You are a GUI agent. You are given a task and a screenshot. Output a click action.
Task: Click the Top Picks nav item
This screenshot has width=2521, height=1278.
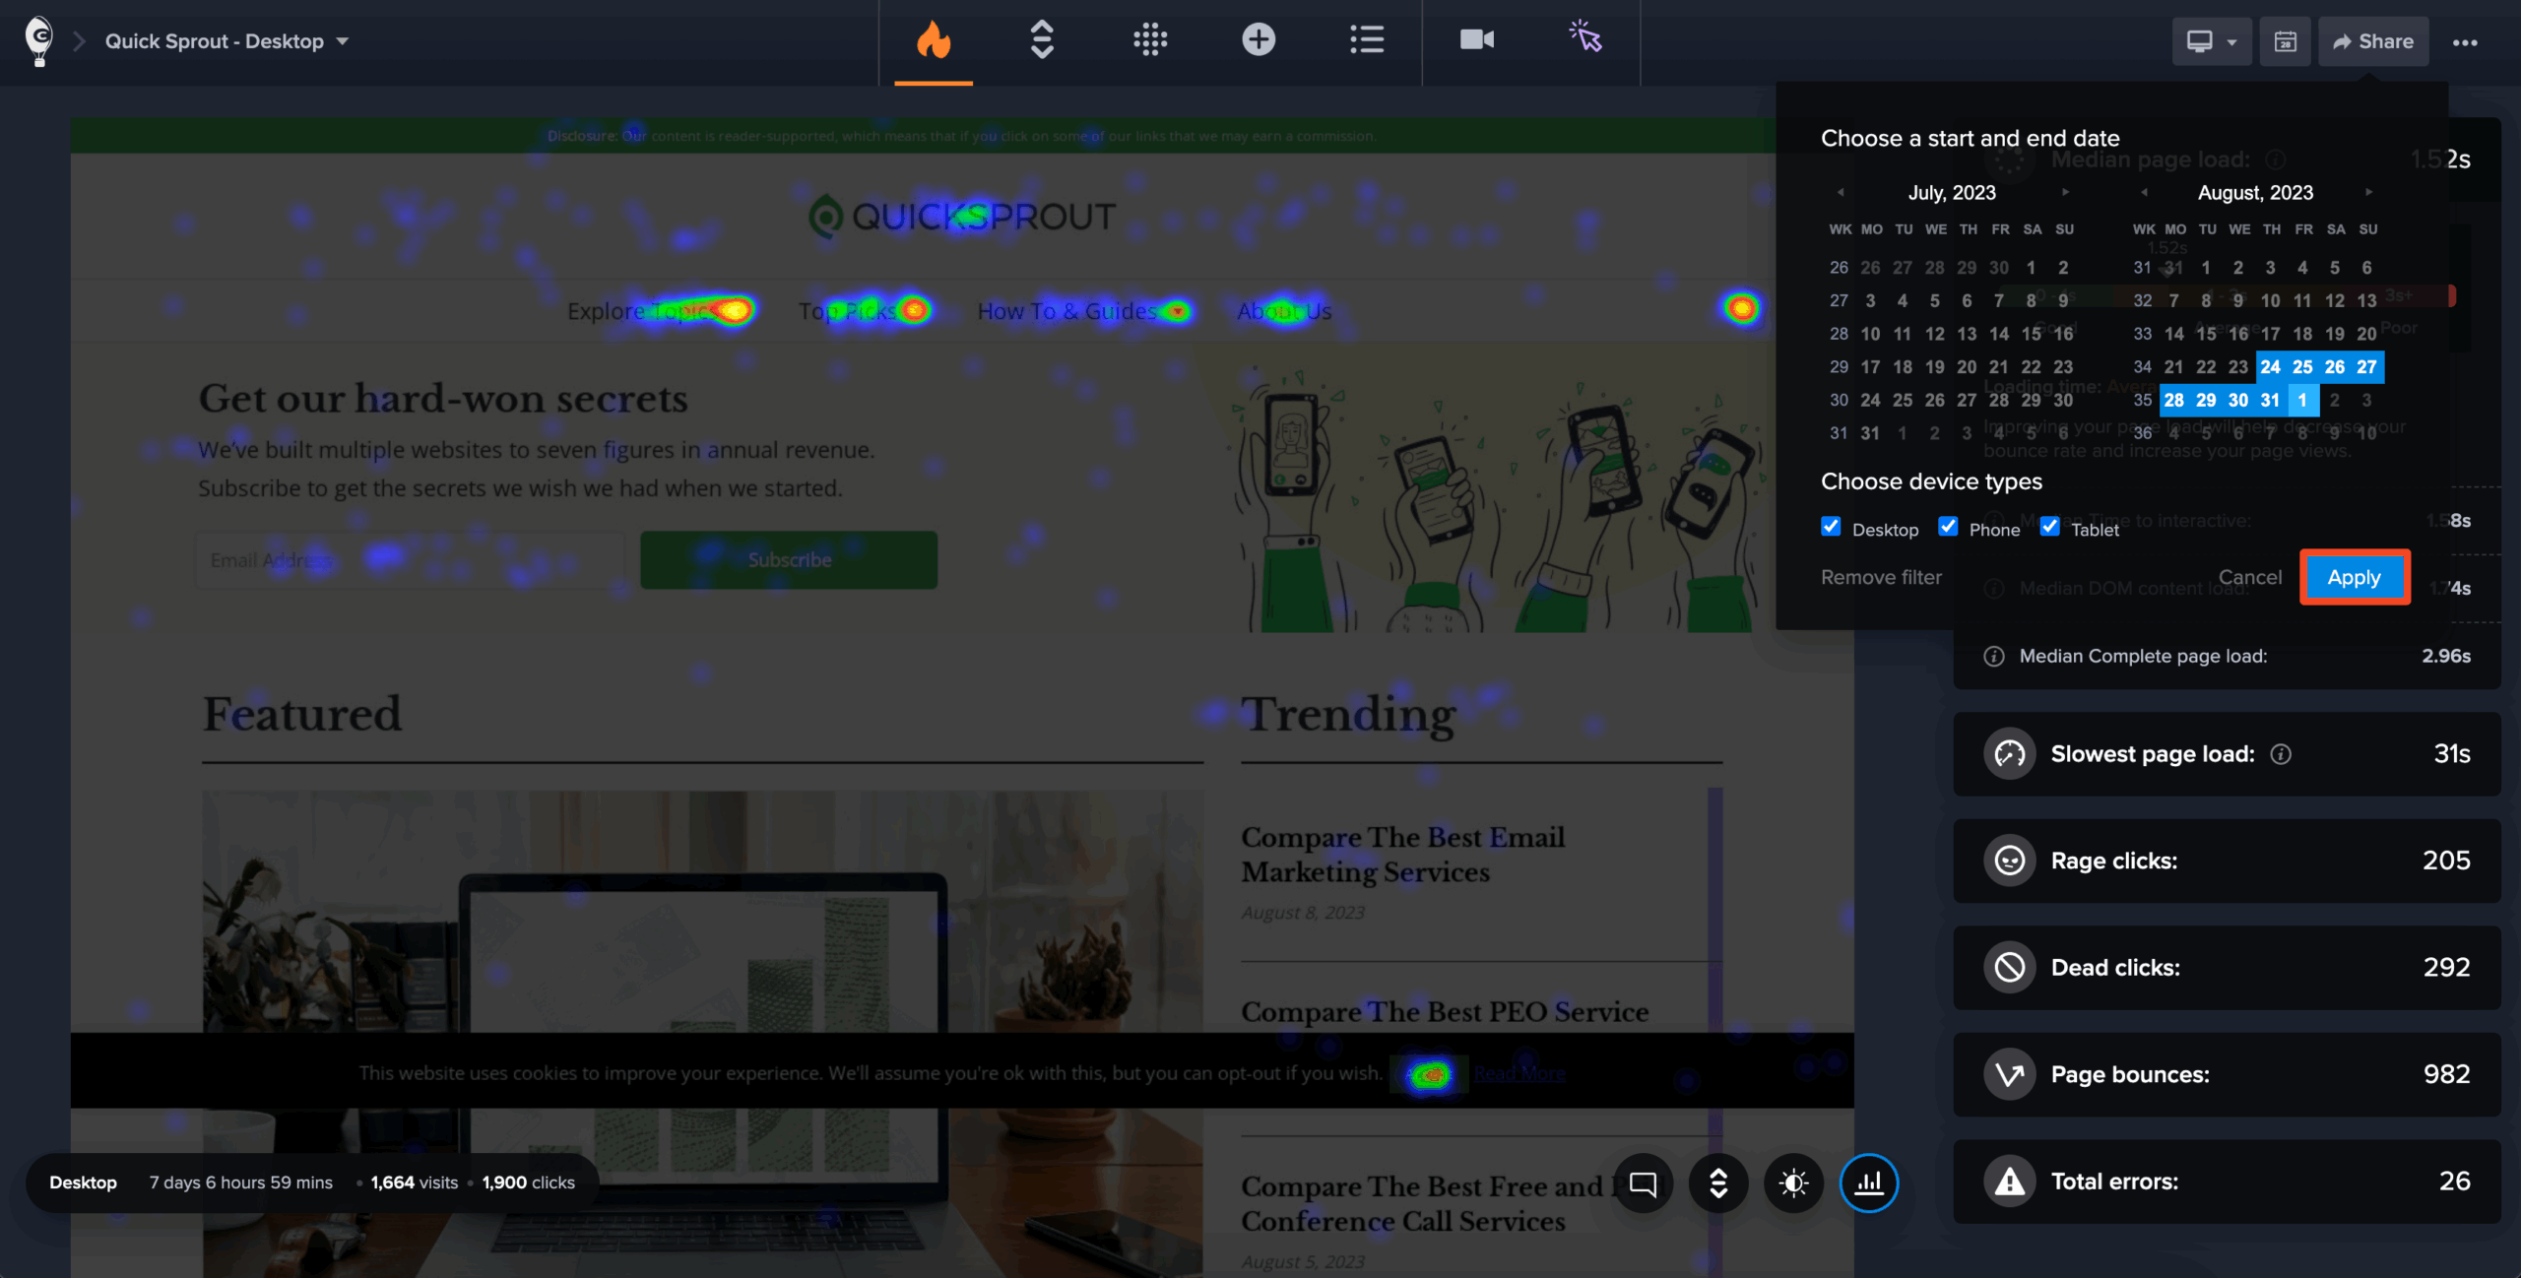click(x=848, y=311)
